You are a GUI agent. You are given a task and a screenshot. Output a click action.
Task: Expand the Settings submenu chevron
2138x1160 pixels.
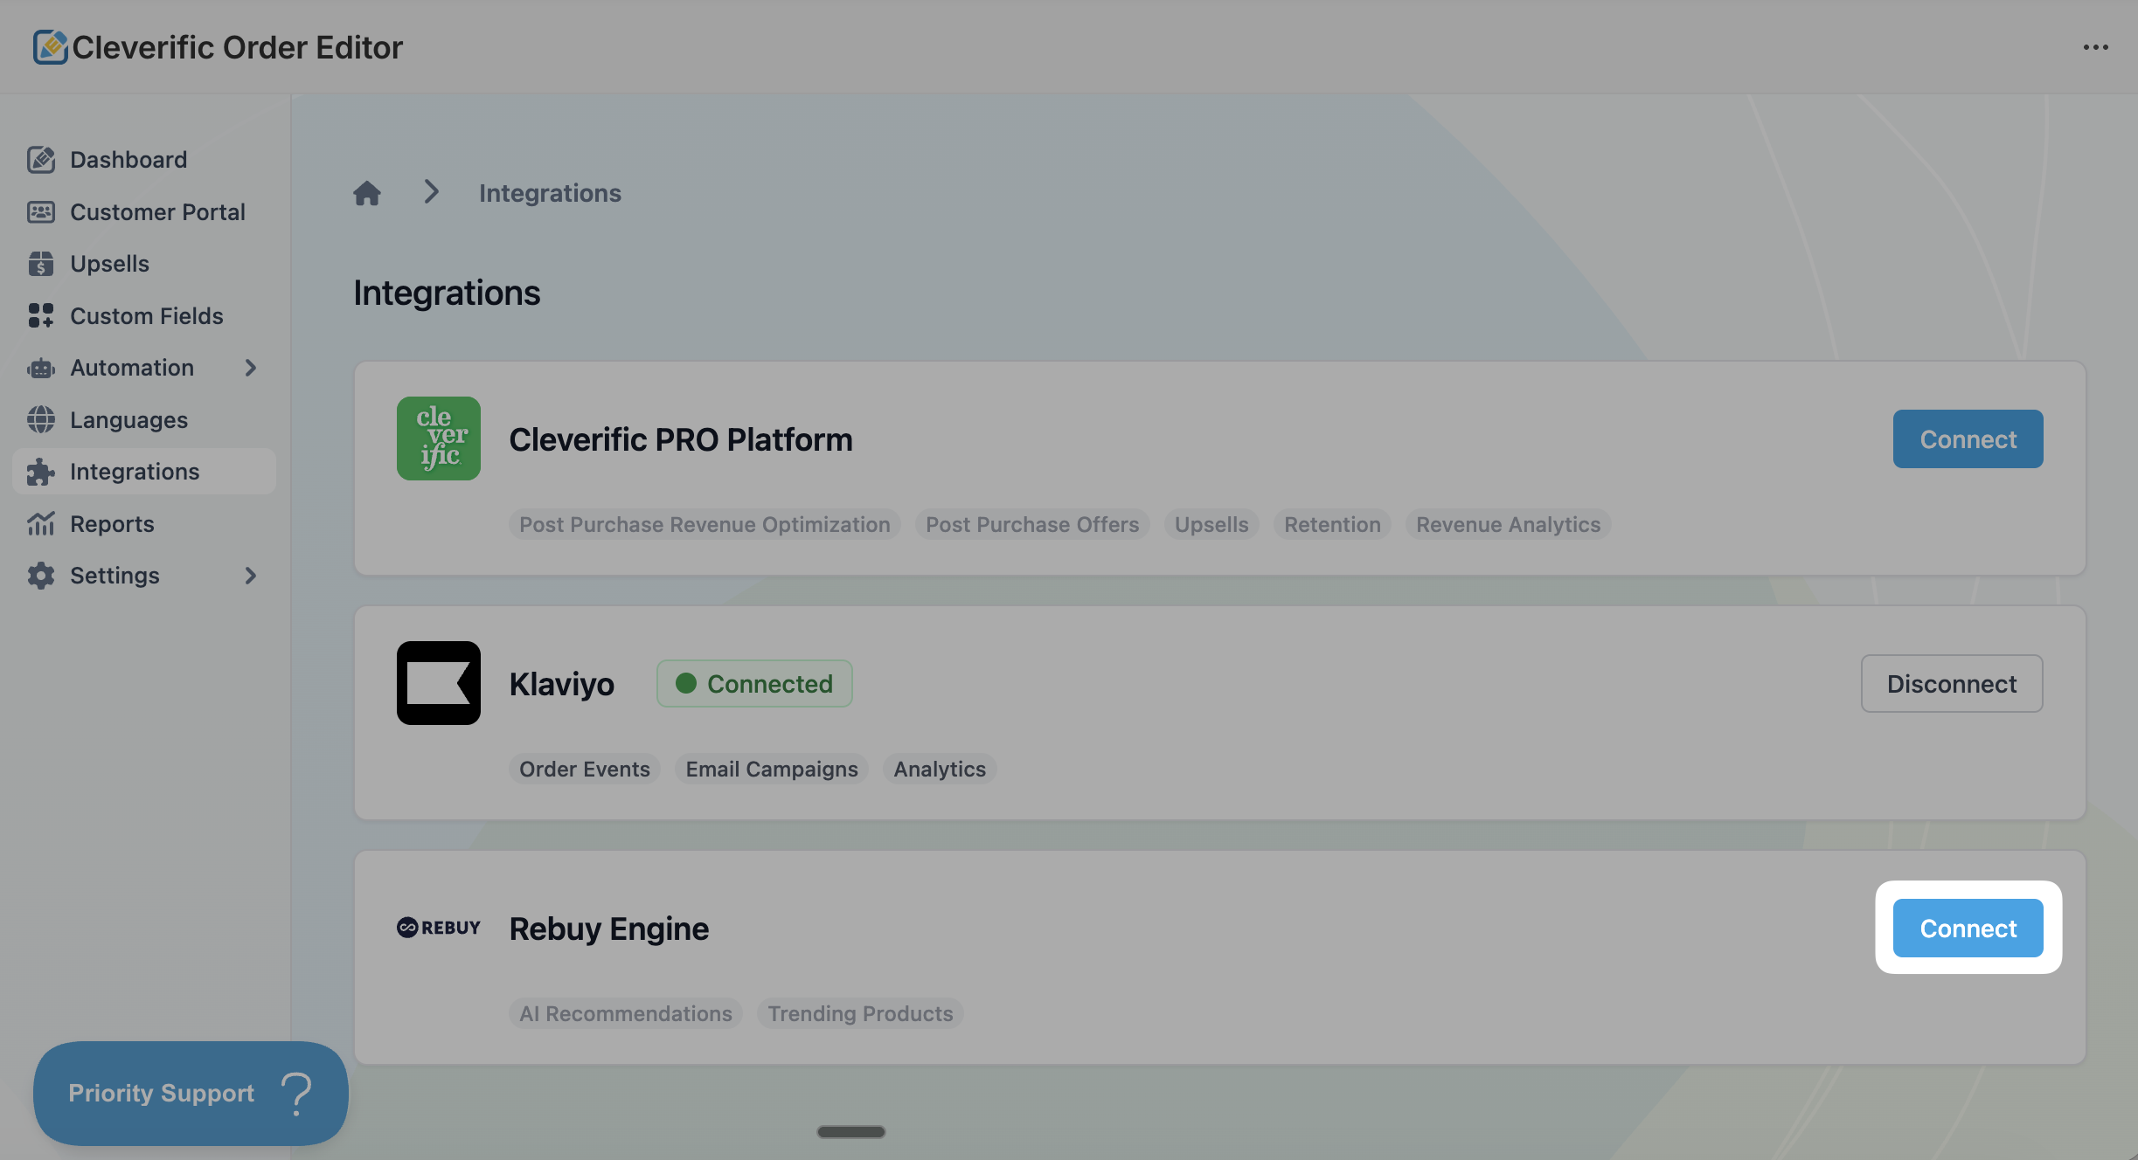pos(251,576)
